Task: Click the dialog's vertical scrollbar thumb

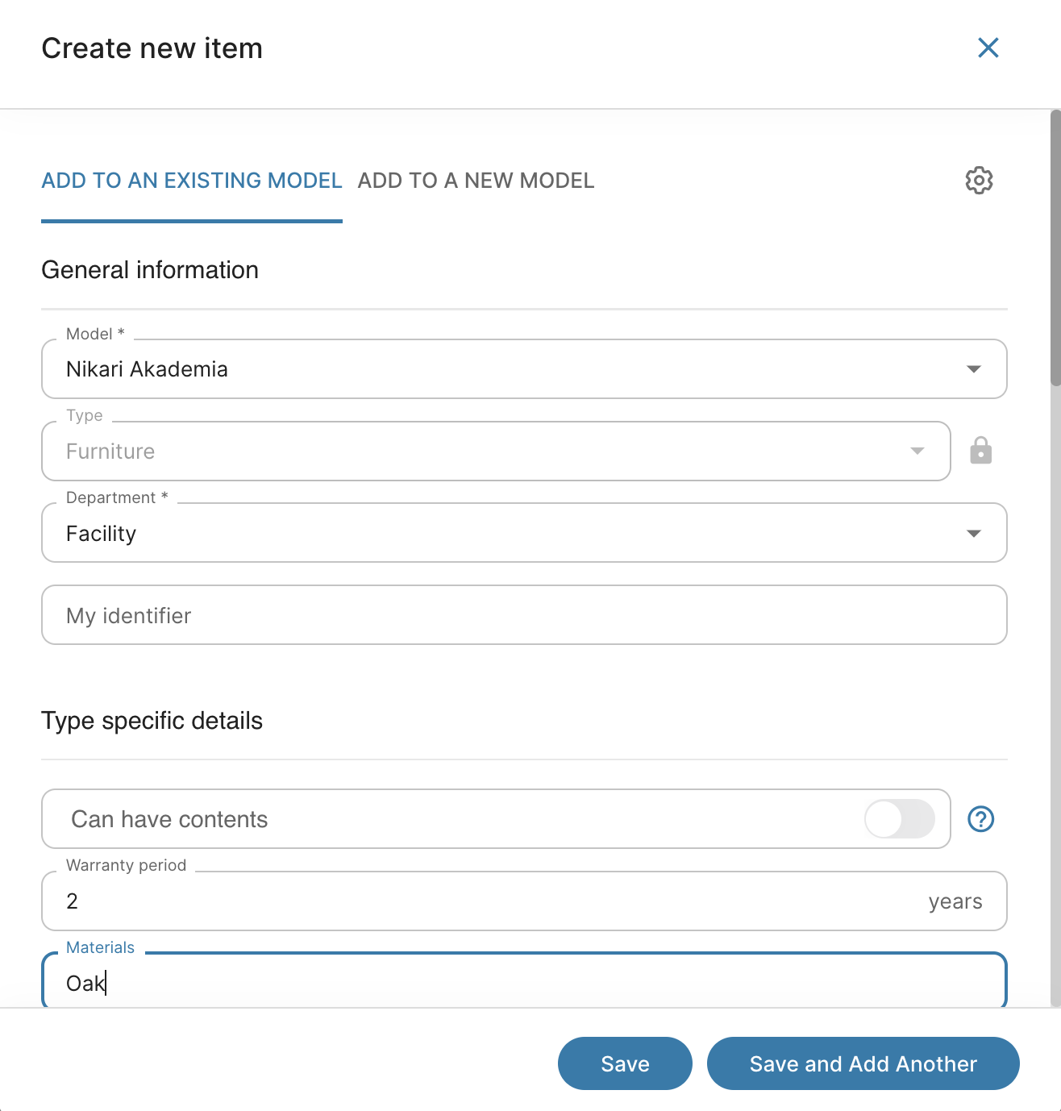Action: click(1055, 250)
